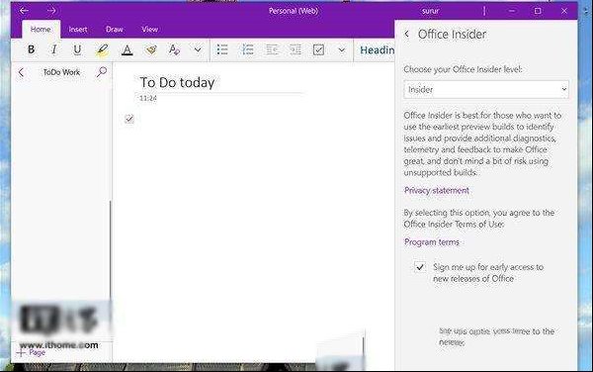The width and height of the screenshot is (593, 372).
Task: Open the Office Insider level dropdown
Action: coord(486,90)
